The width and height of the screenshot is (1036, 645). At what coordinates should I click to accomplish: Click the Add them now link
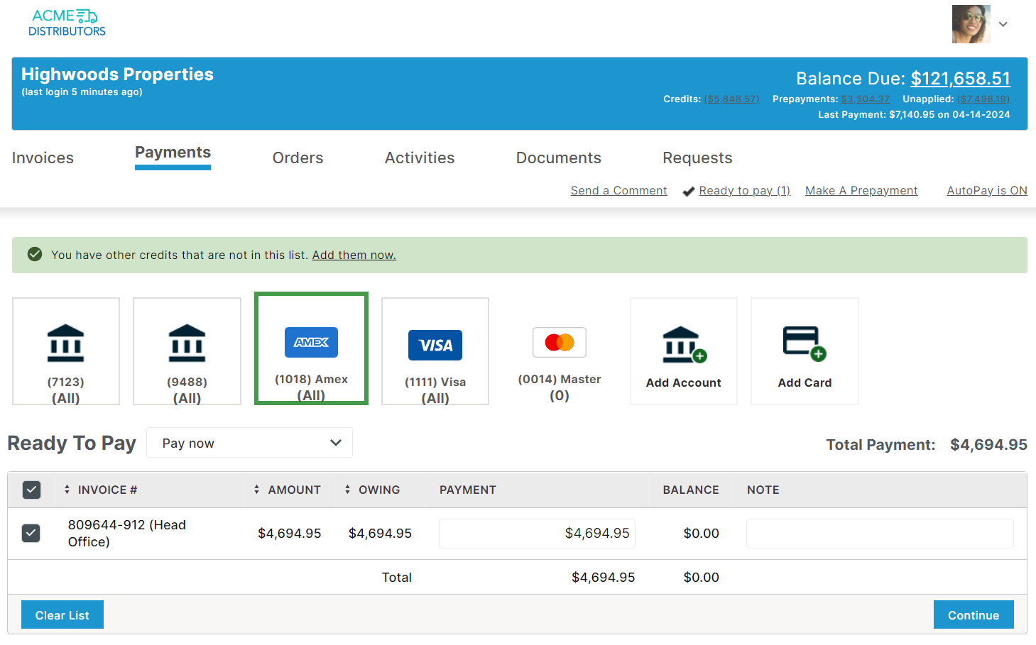tap(354, 255)
